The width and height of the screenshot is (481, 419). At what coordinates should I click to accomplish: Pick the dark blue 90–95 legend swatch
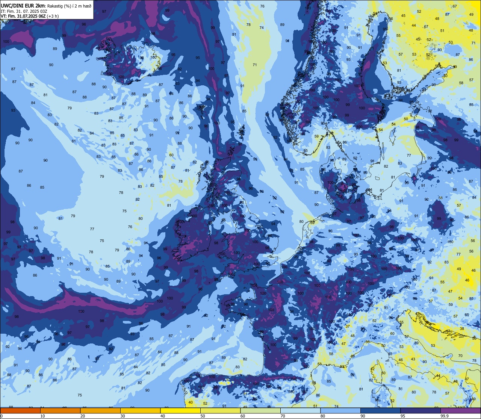tap(380, 410)
